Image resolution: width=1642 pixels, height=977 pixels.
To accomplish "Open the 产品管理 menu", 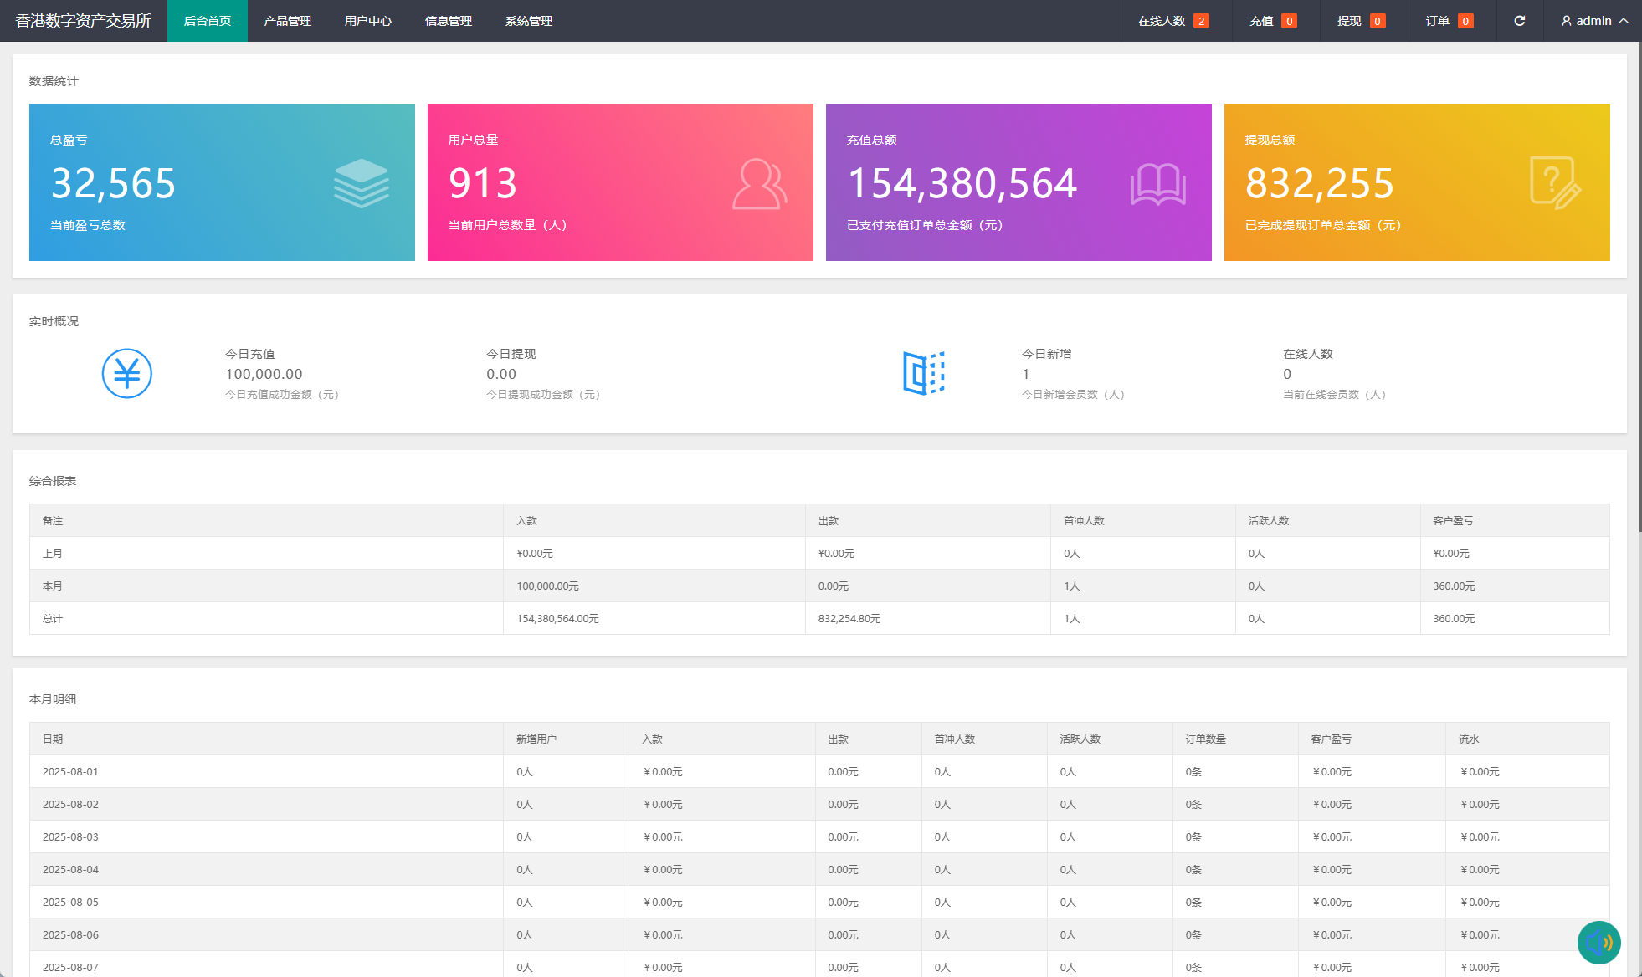I will [287, 21].
